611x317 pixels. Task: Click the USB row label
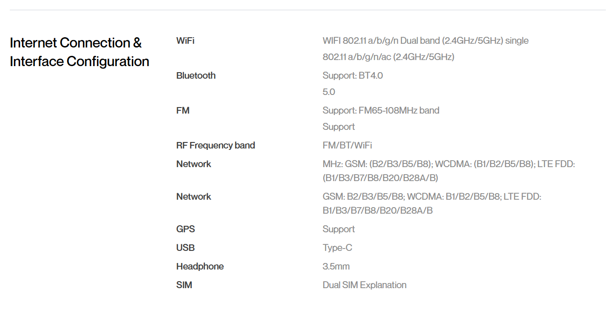tap(185, 248)
